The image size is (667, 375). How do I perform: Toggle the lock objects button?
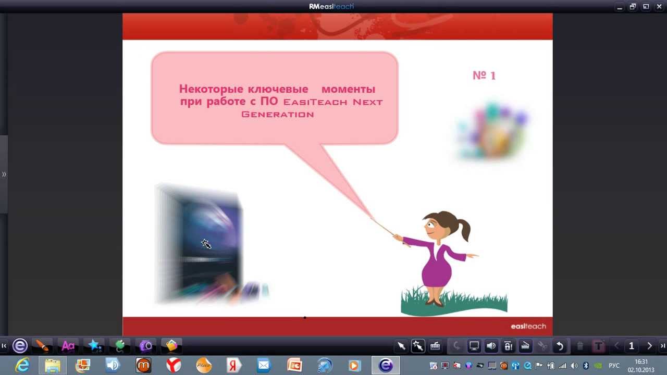coord(509,346)
